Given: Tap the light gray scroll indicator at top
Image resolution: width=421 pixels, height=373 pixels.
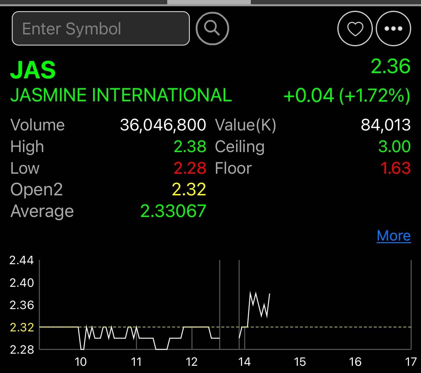Looking at the screenshot, I should (209, 2).
